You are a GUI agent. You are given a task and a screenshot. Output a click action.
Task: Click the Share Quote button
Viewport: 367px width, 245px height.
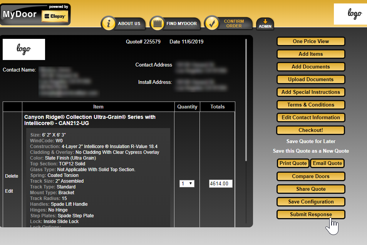point(311,189)
